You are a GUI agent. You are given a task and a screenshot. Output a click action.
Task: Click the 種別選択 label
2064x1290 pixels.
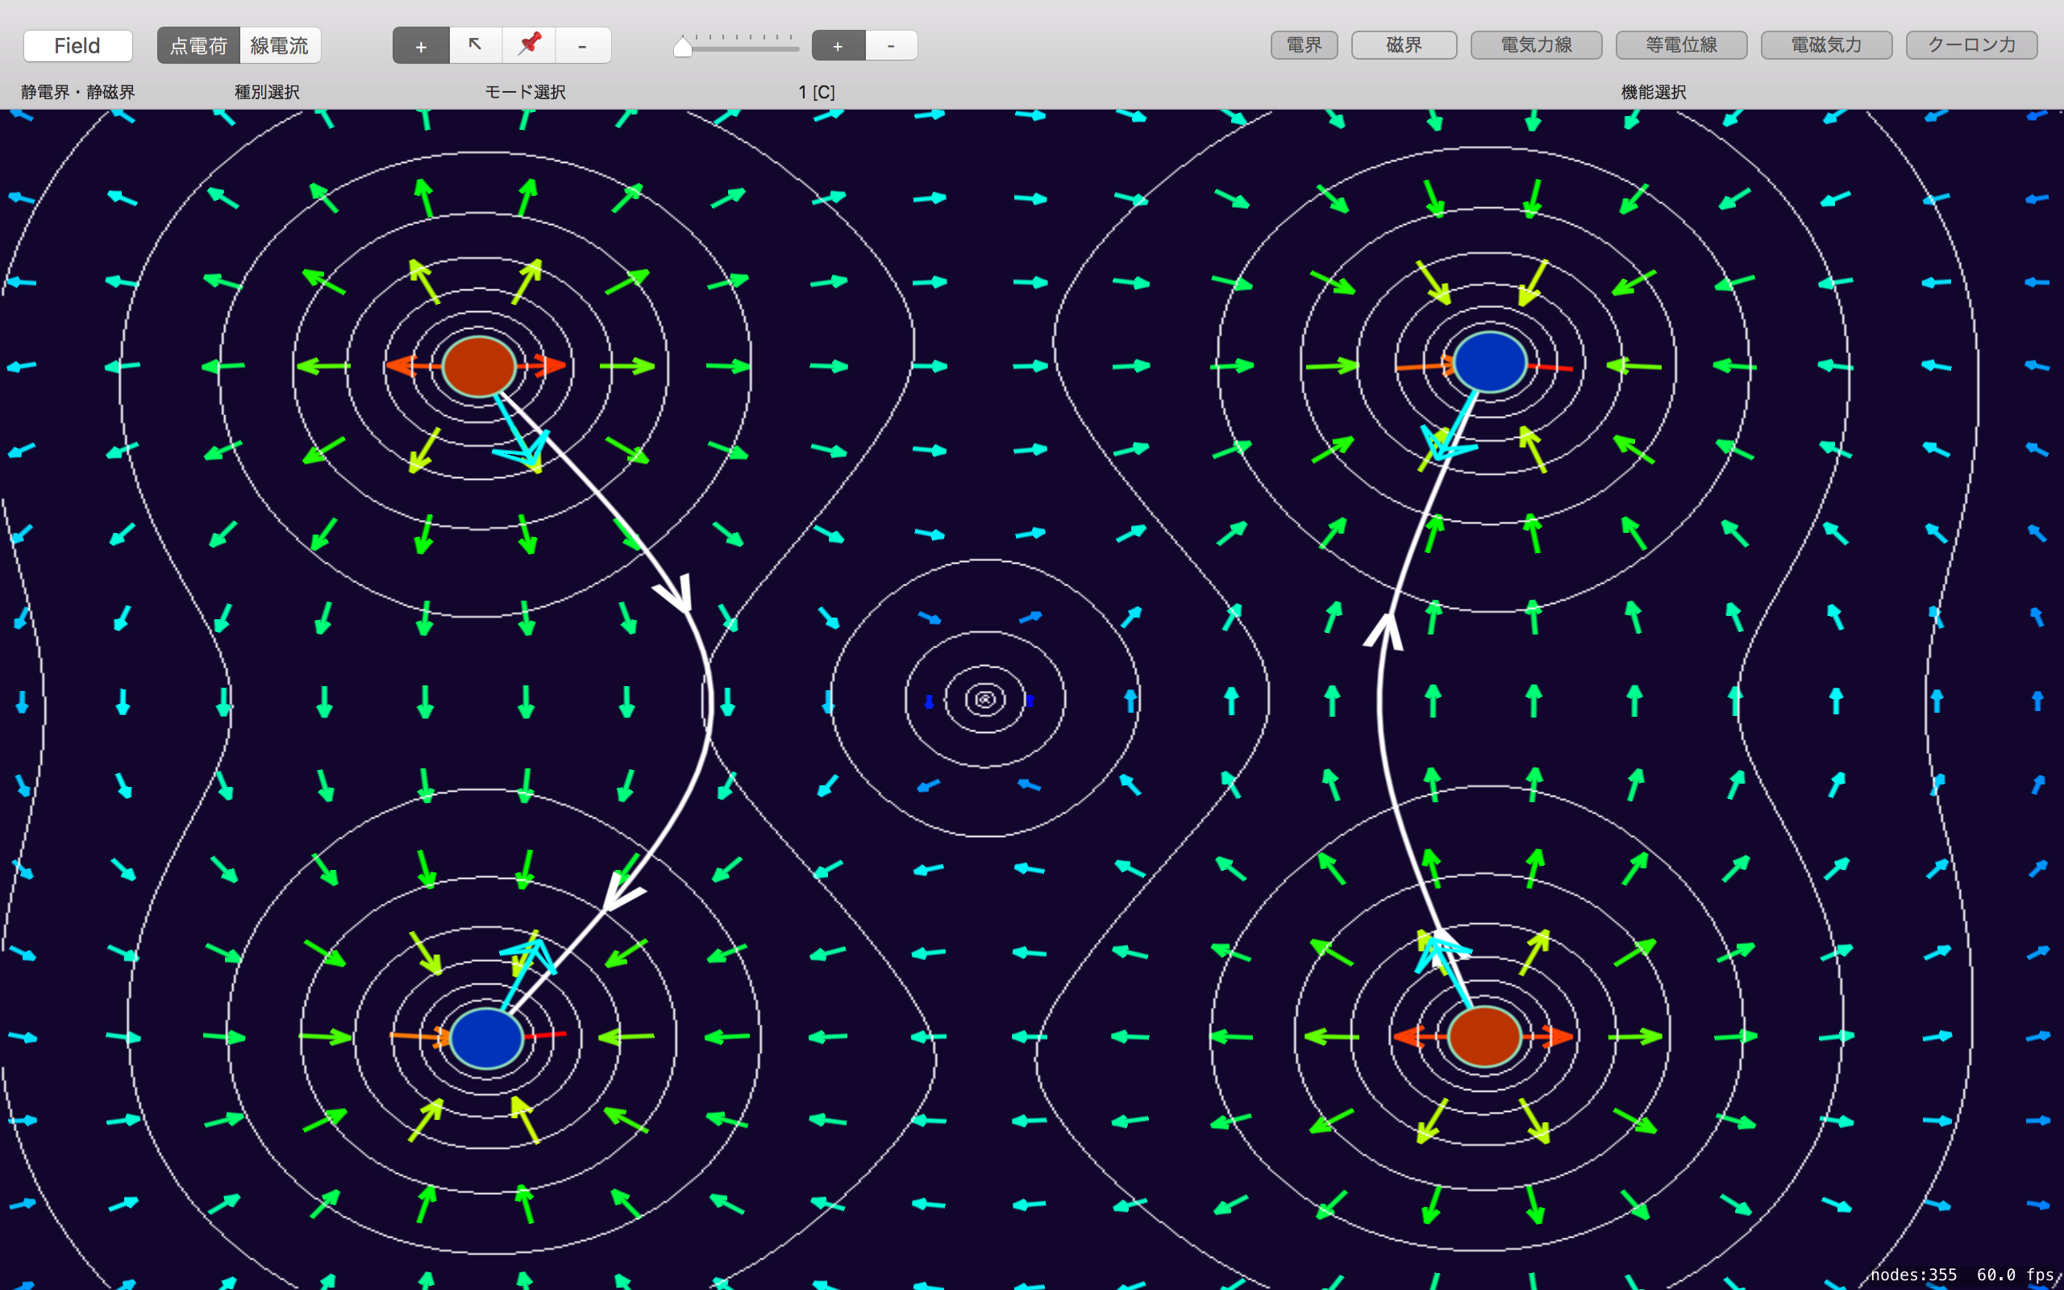267,92
